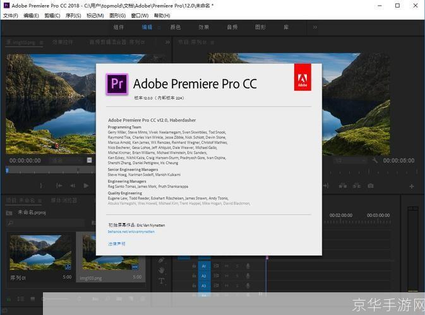
Task: Toggle A2 track targeting
Action: coord(204,276)
